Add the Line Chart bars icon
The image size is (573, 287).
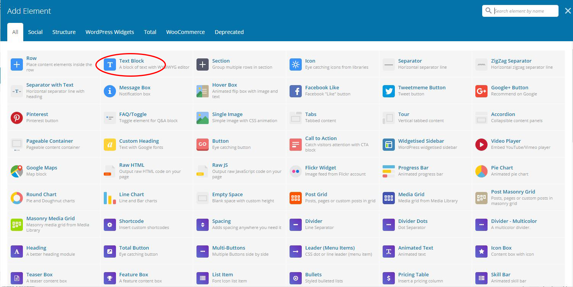coord(110,198)
